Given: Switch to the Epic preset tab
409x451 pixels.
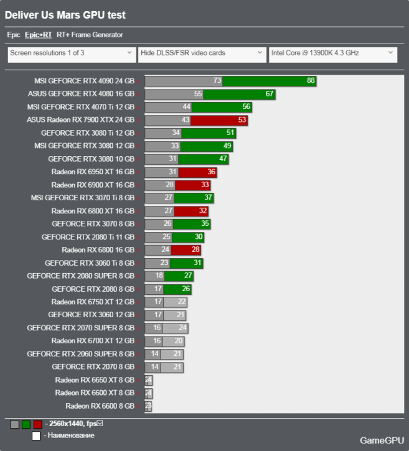Looking at the screenshot, I should pyautogui.click(x=14, y=35).
